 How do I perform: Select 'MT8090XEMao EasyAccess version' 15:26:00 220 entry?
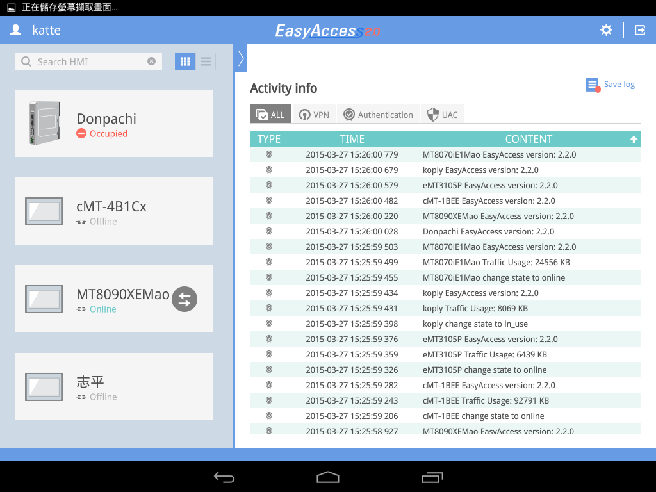point(445,216)
